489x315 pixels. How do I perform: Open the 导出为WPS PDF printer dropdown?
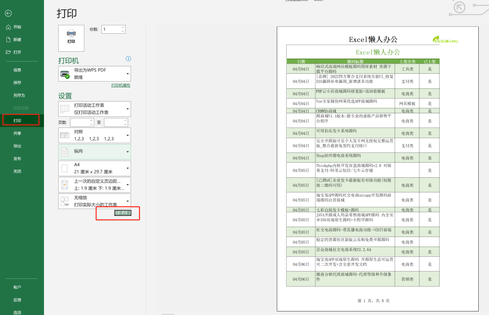tap(94, 74)
